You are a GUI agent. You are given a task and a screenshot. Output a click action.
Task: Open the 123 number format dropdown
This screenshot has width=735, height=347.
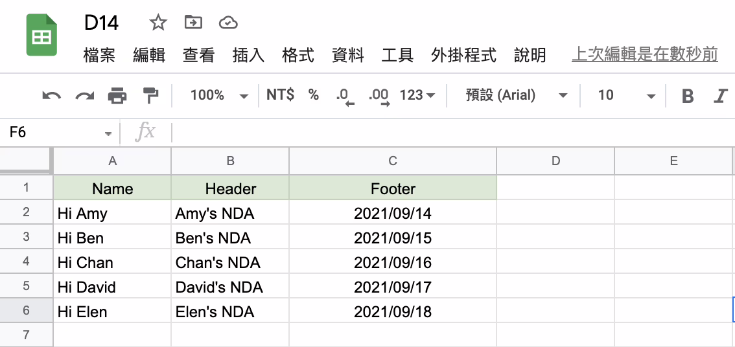coord(417,96)
